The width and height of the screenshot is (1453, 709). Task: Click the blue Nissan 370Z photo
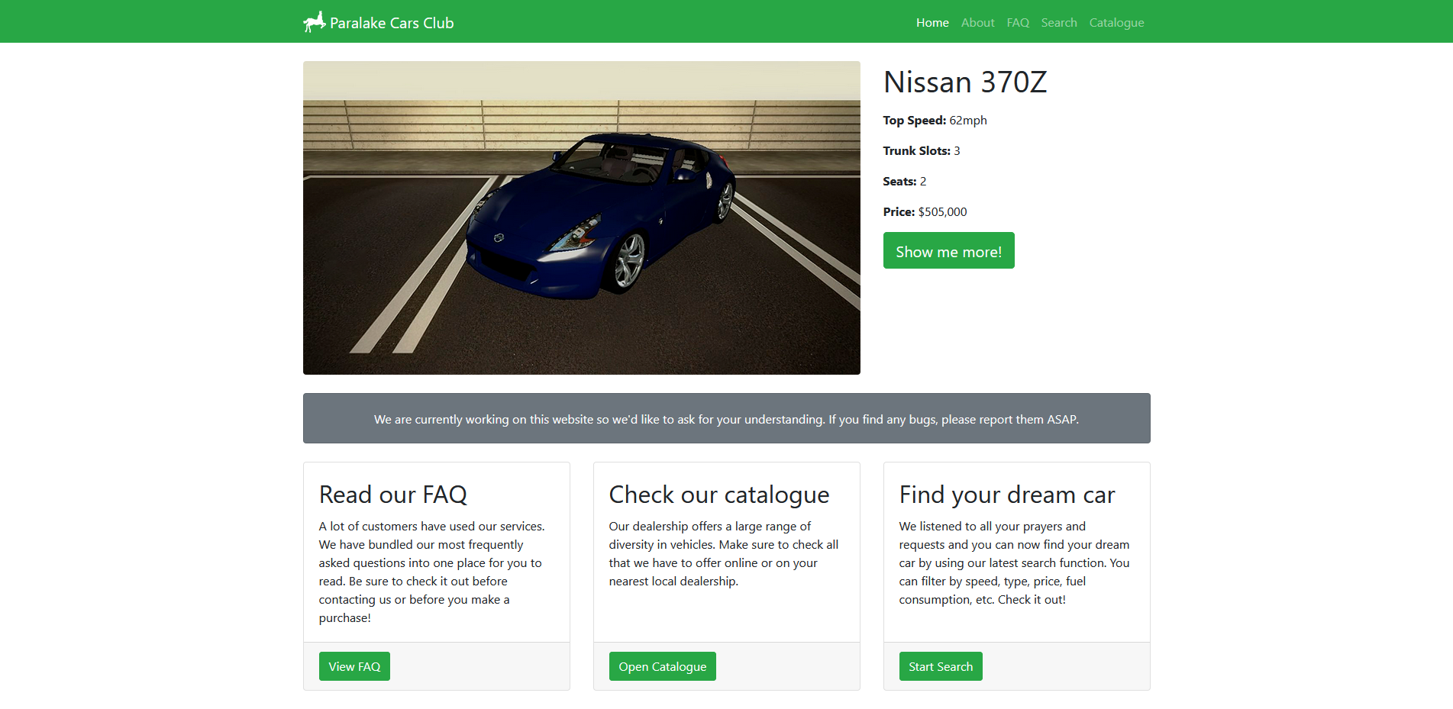click(581, 218)
